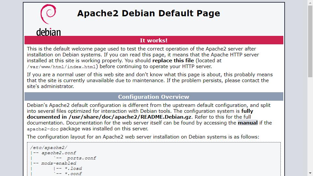Click the 'Configuration Overview' section header

tap(154, 96)
